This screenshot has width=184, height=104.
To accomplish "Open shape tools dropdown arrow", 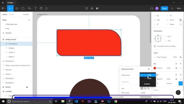I will 25,8.
